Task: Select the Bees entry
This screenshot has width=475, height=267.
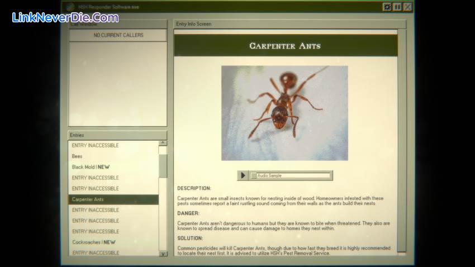Action: (77, 156)
